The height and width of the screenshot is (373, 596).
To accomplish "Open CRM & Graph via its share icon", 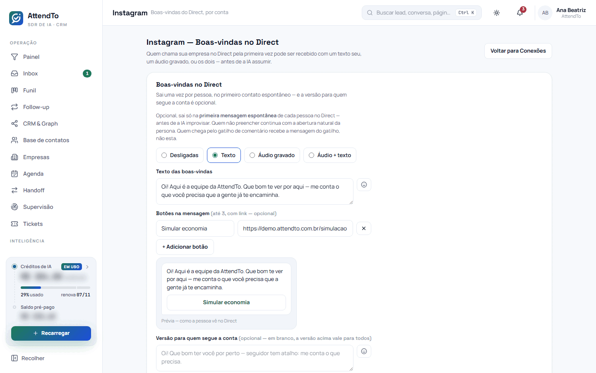I will 14,124.
